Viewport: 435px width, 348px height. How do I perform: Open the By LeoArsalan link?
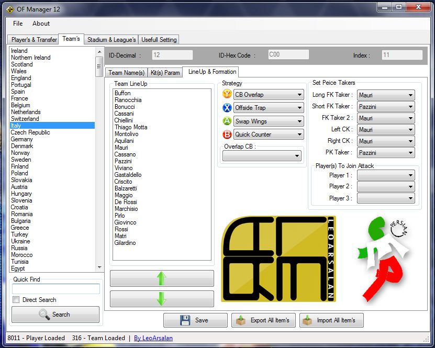coord(153,338)
